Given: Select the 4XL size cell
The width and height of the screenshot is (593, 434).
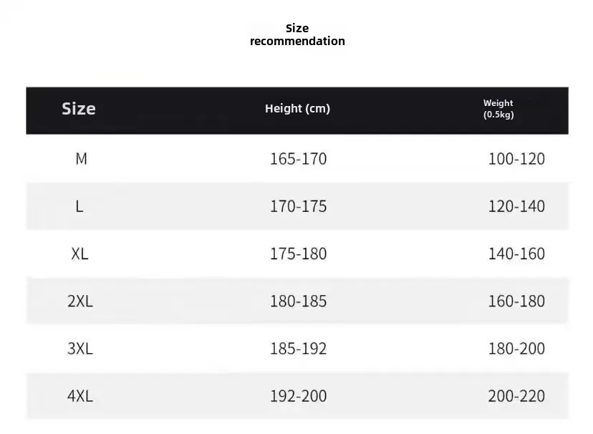Looking at the screenshot, I should [80, 396].
